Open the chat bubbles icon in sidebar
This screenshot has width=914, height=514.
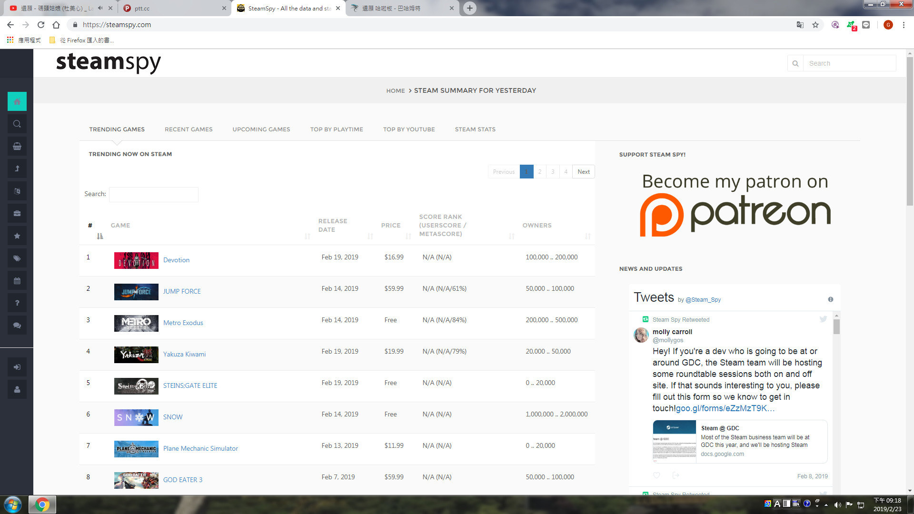pos(17,325)
